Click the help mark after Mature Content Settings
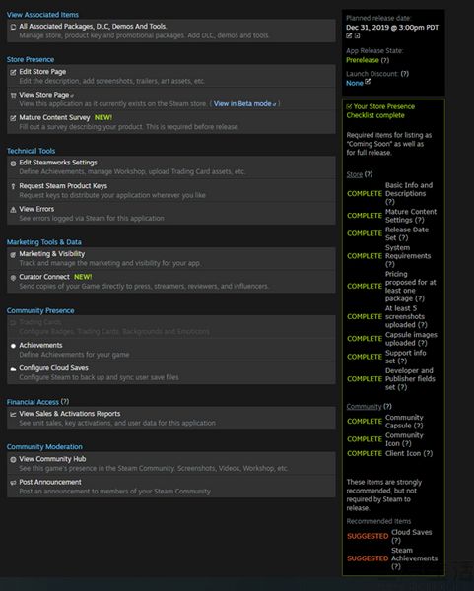The width and height of the screenshot is (474, 591). coord(420,220)
